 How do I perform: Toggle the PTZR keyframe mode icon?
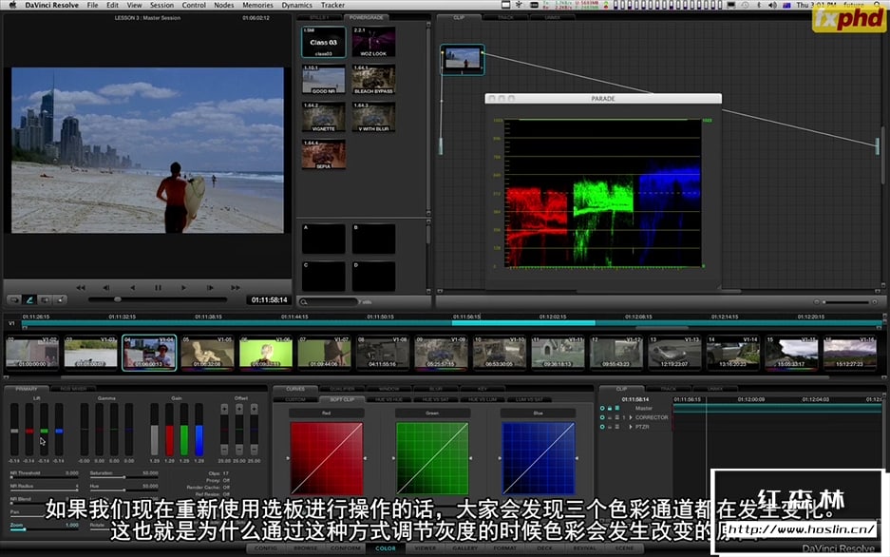click(617, 427)
